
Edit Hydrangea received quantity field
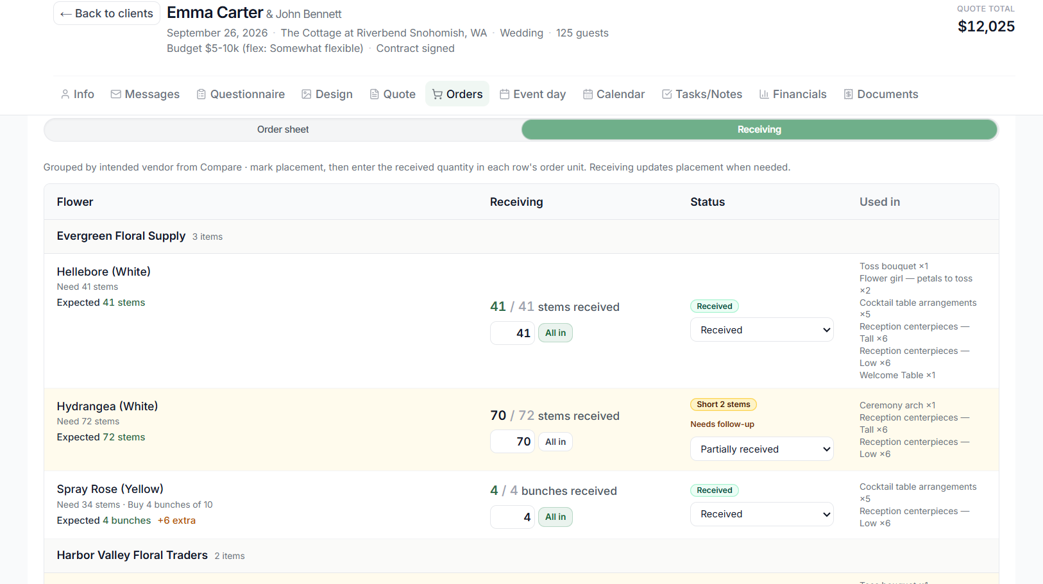point(513,442)
